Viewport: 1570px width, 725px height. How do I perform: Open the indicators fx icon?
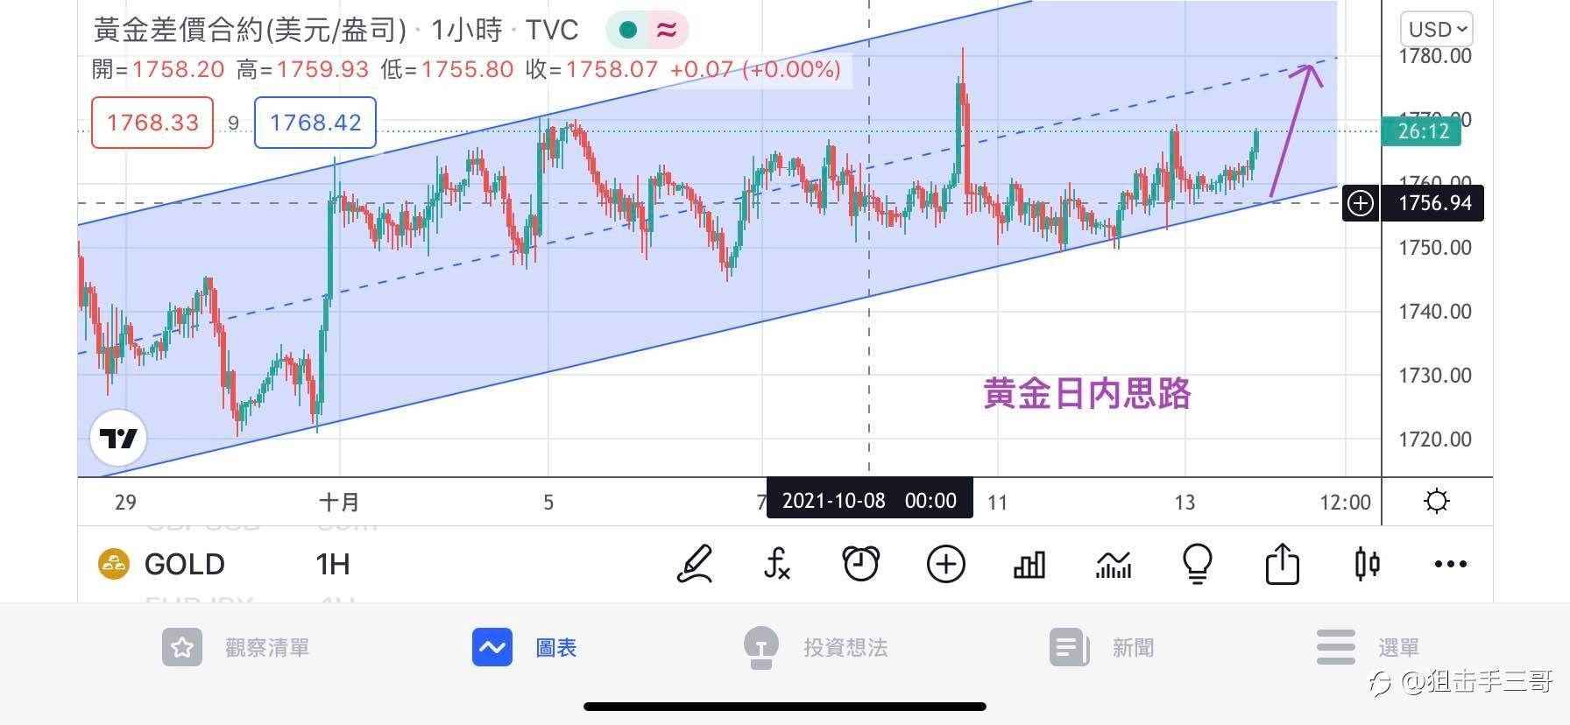click(x=776, y=564)
